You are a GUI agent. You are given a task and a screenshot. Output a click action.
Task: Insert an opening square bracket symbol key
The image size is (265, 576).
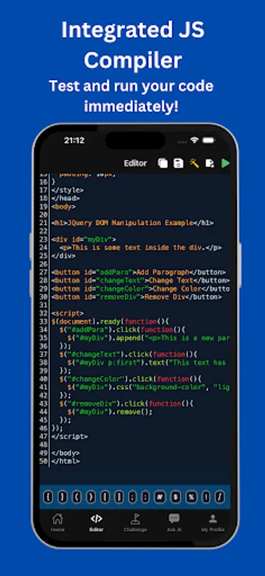(x=105, y=497)
